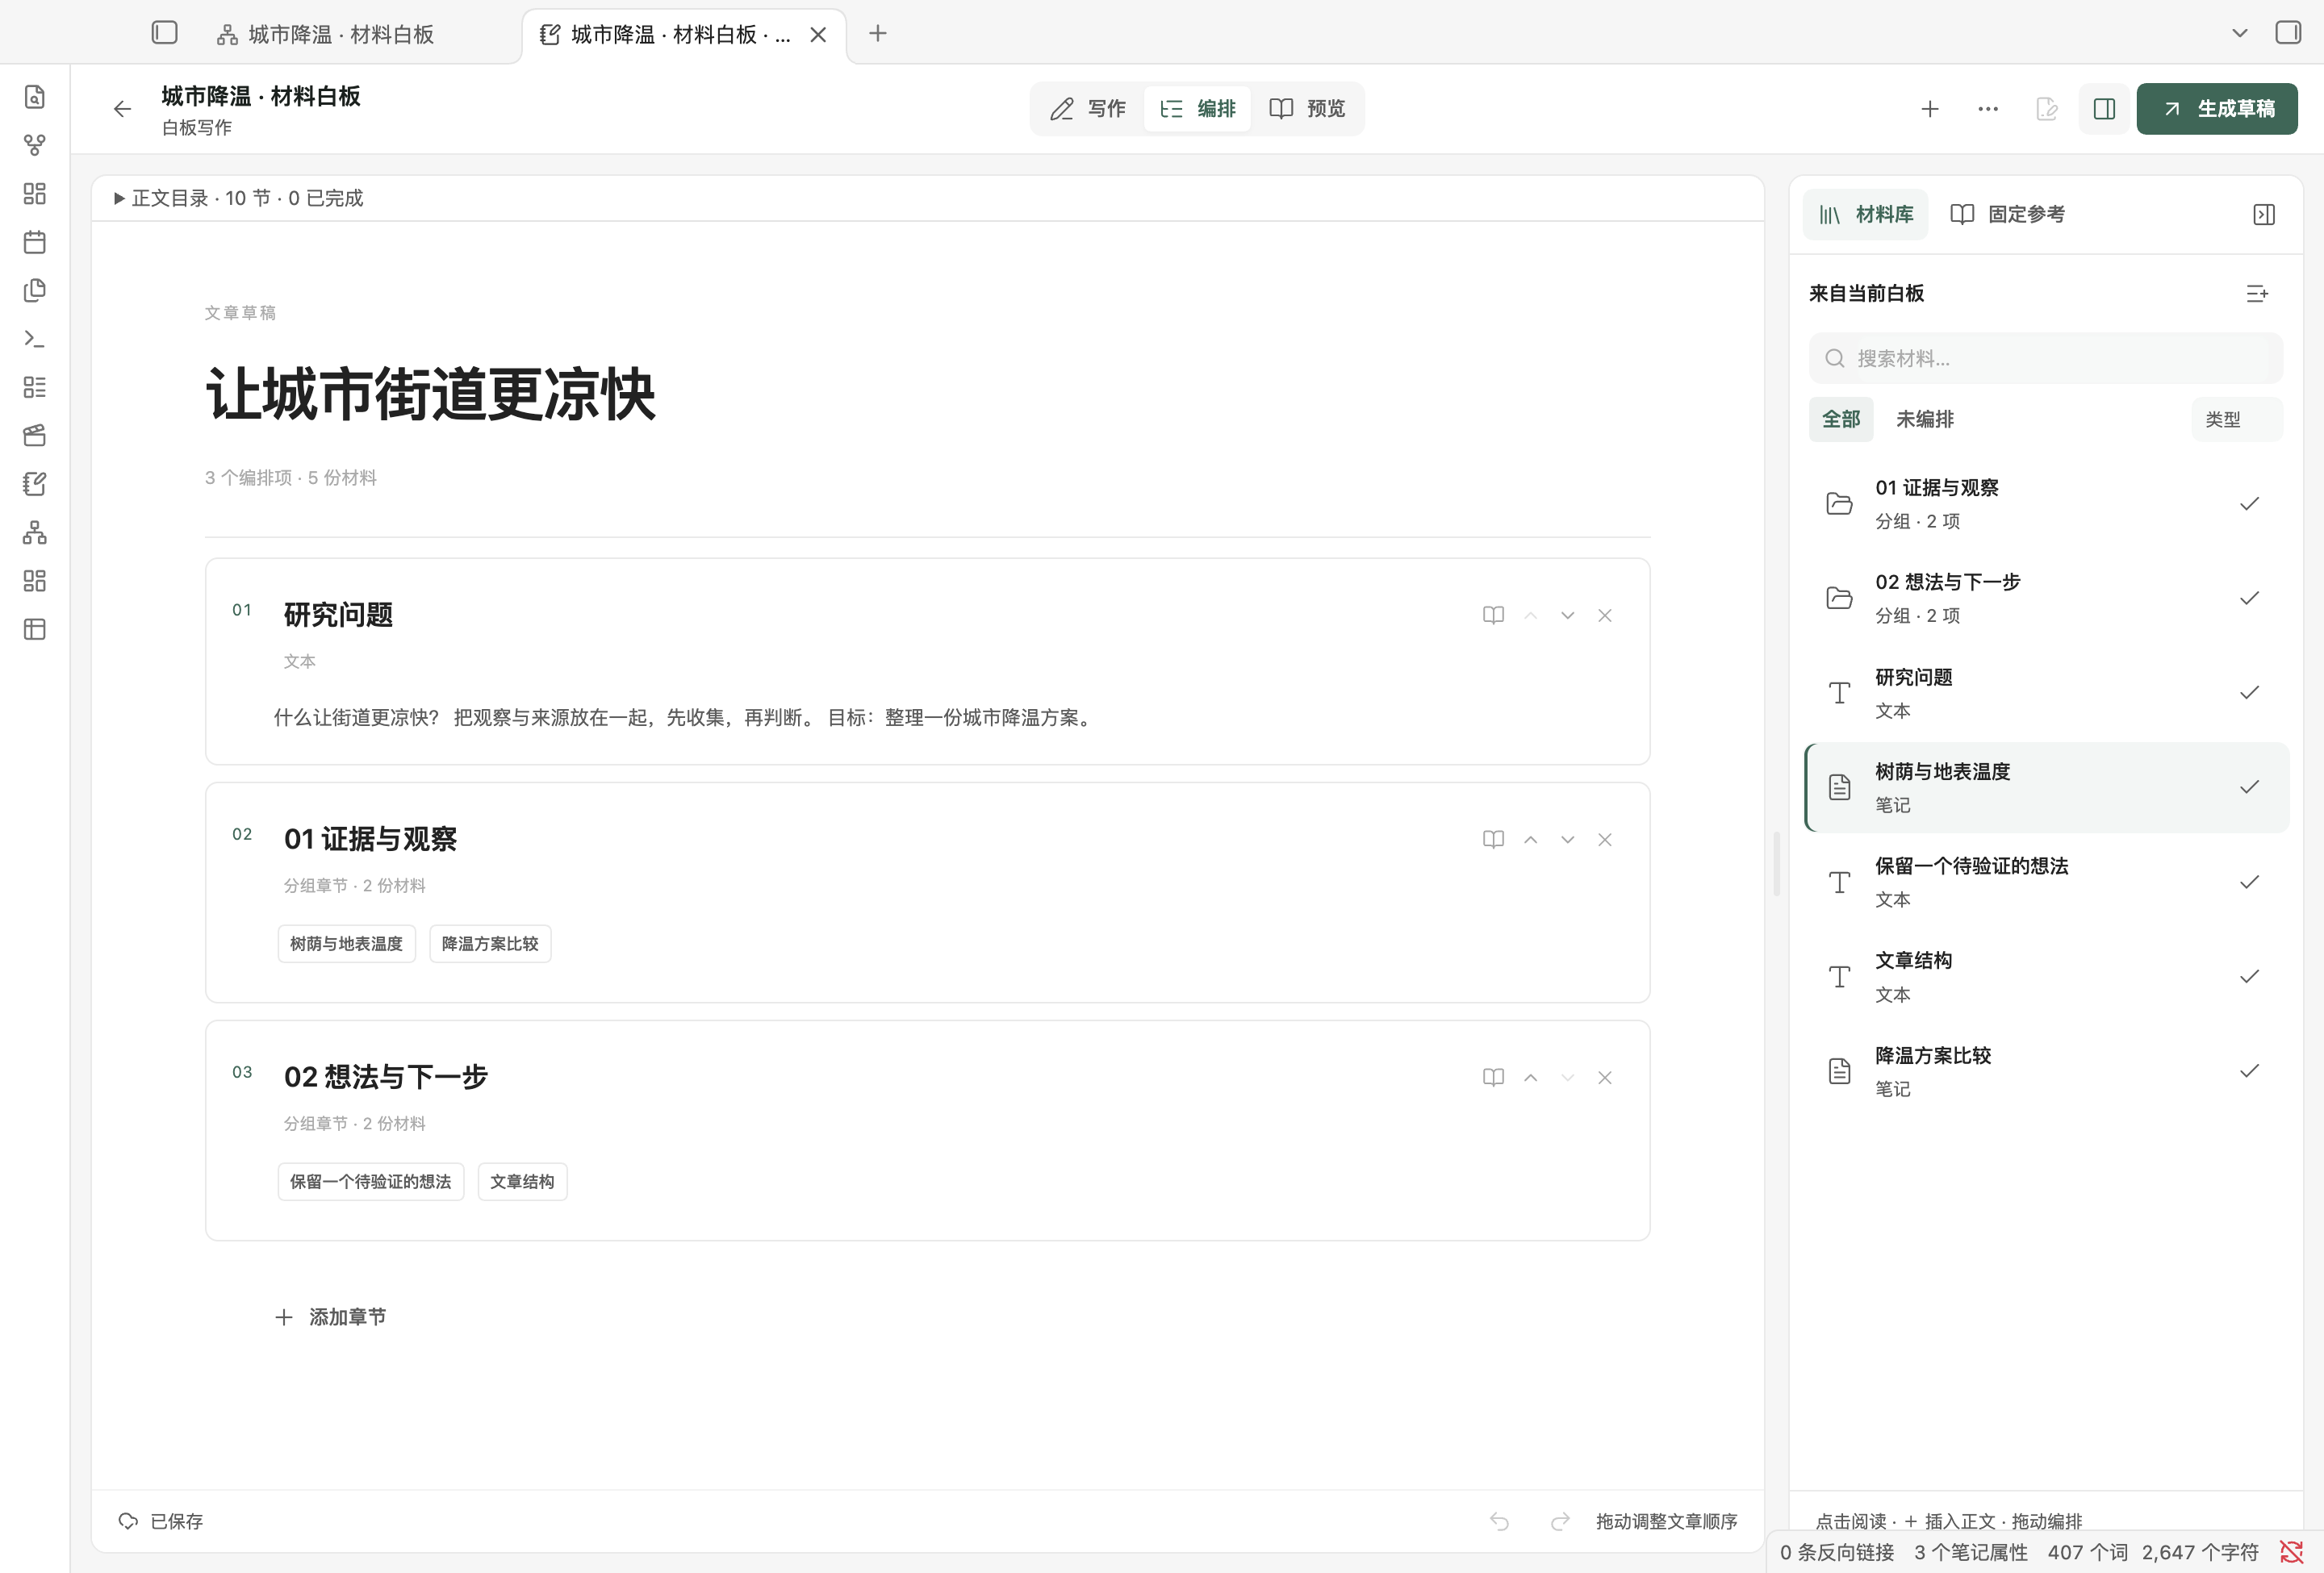Open a new tab with plus button

pyautogui.click(x=878, y=34)
